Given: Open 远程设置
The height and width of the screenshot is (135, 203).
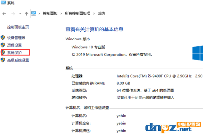Looking at the screenshot, I should tap(14, 45).
